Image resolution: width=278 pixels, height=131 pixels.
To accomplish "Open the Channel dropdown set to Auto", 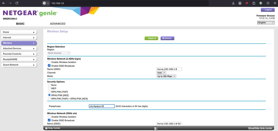I will click(161, 73).
